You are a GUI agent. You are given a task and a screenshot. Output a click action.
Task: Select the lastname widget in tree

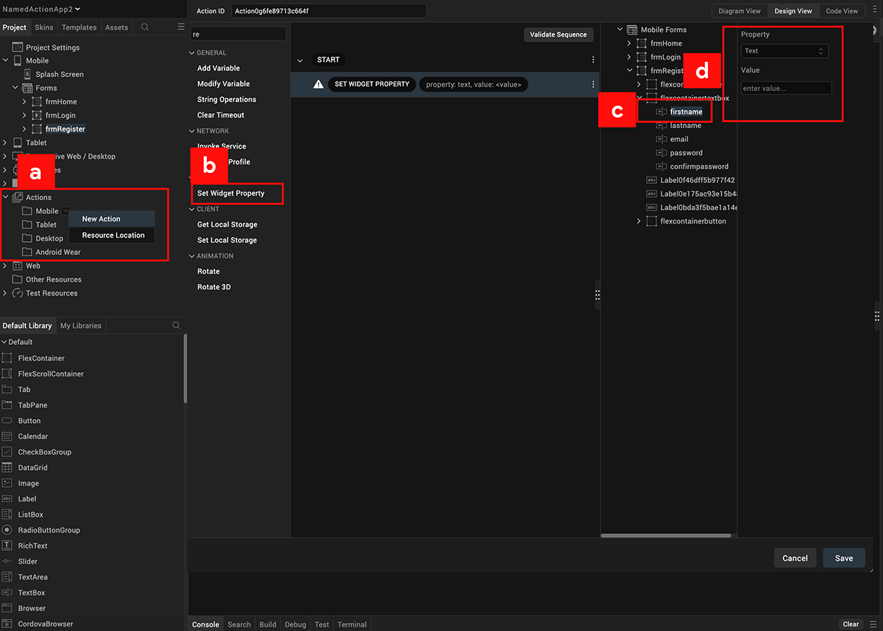[x=685, y=126]
